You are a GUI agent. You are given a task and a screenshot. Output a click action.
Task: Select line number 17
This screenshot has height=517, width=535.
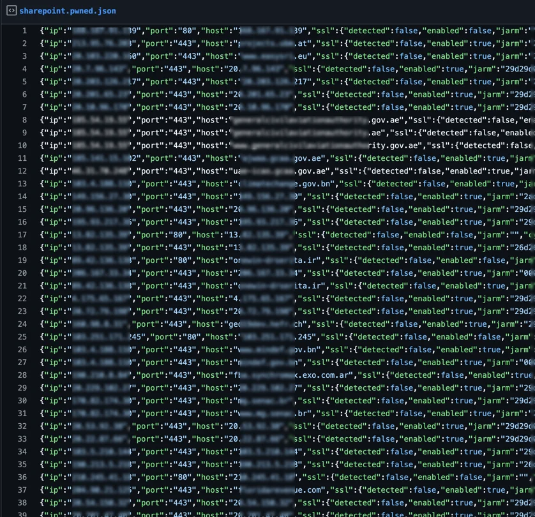[x=22, y=235]
